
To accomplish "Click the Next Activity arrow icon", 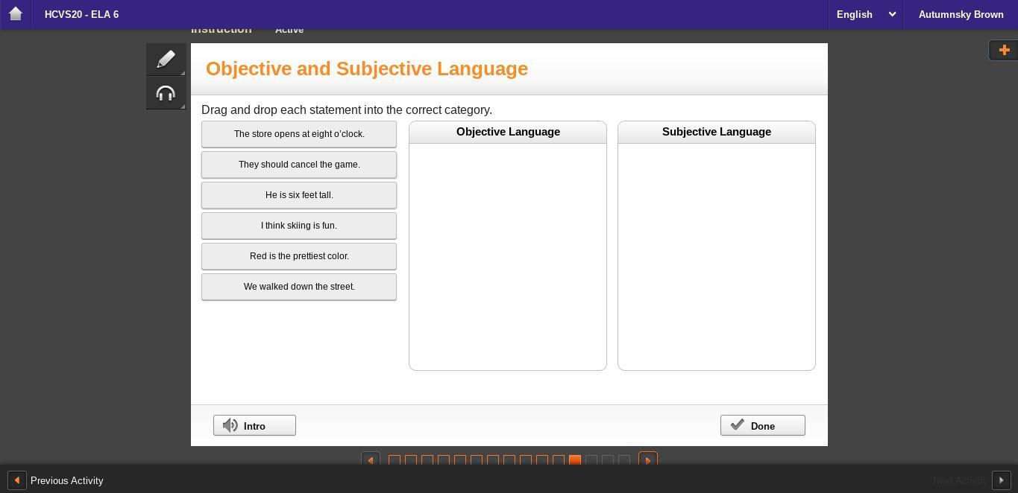I will pyautogui.click(x=1001, y=480).
